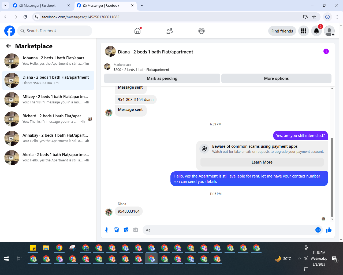
Task: Open a new browser tab
Action: click(x=142, y=5)
